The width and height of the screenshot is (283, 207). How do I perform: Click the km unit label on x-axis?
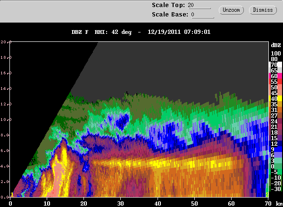279,204
